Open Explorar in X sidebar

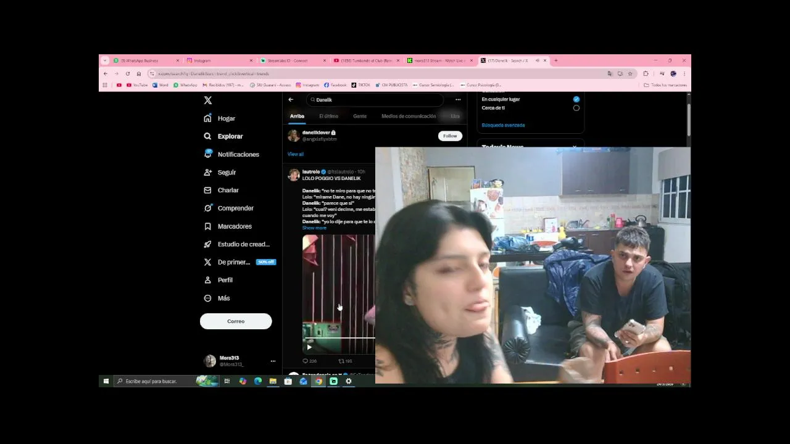223,136
